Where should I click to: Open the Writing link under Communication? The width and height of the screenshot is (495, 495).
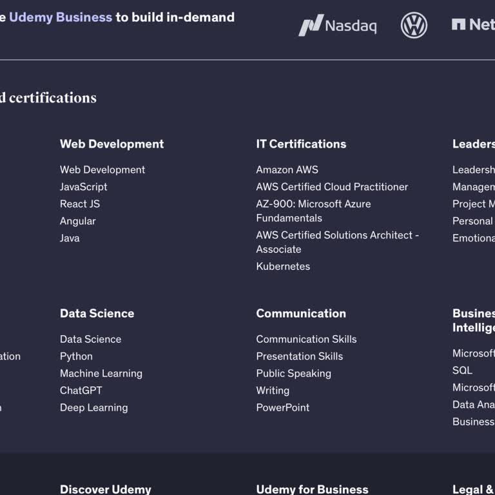273,391
